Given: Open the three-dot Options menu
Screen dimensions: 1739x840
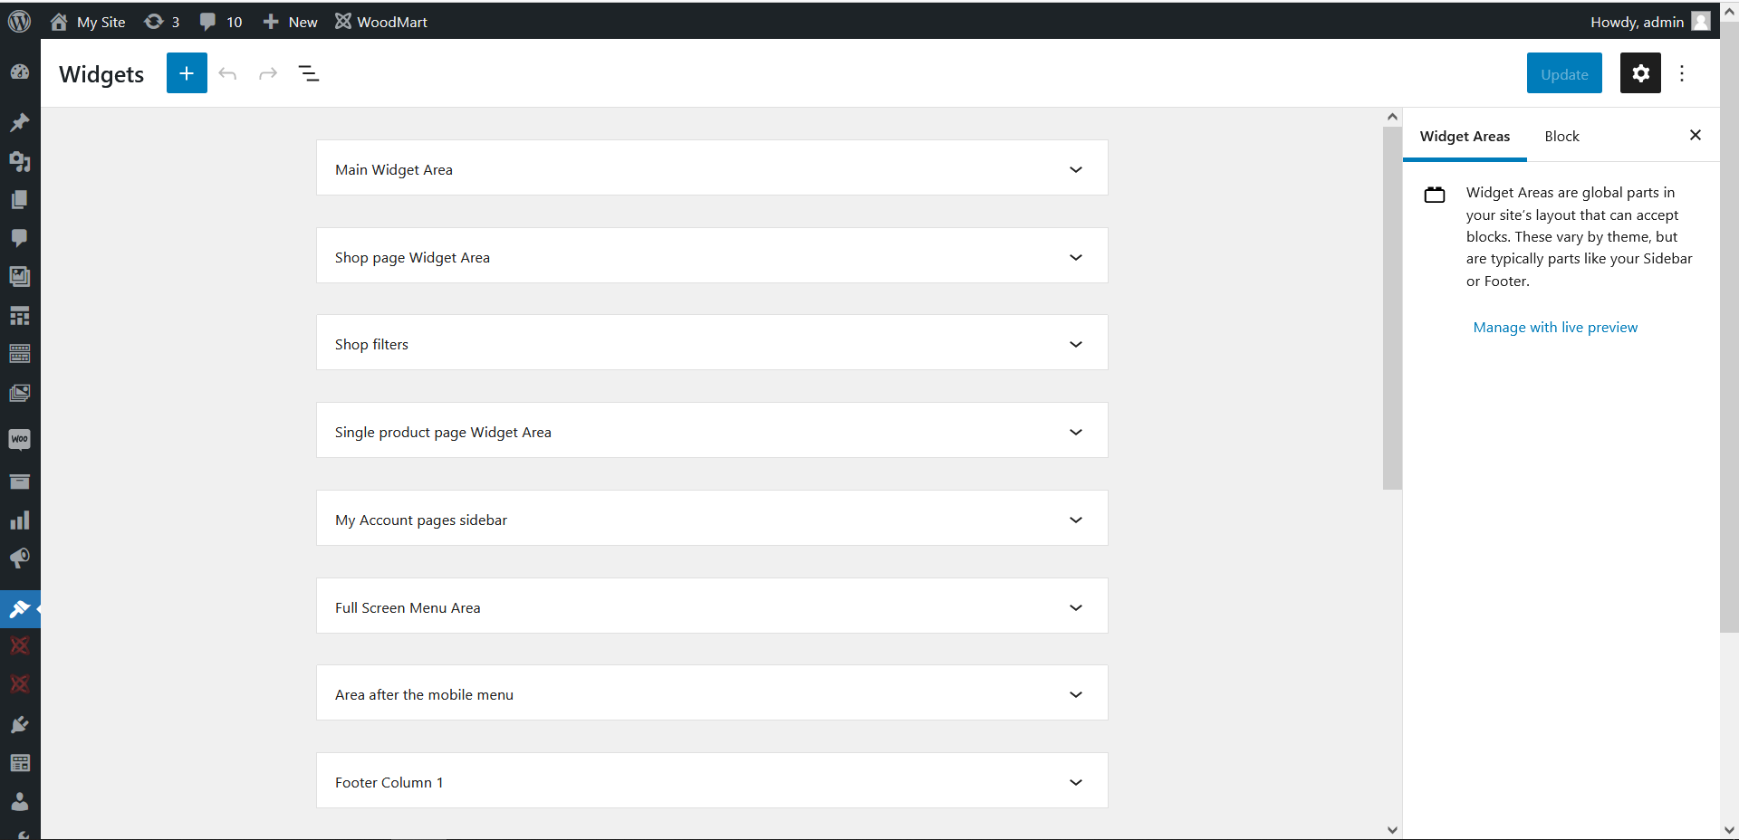Looking at the screenshot, I should 1682,73.
